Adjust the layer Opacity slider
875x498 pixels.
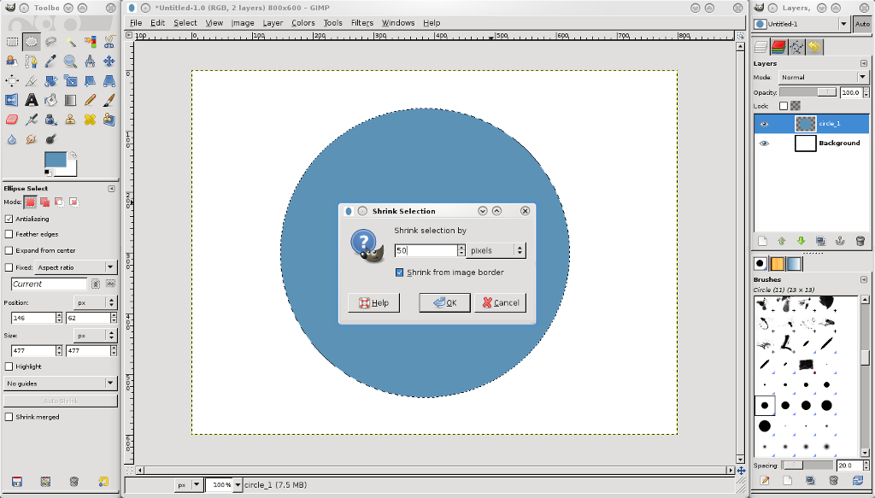coord(807,92)
